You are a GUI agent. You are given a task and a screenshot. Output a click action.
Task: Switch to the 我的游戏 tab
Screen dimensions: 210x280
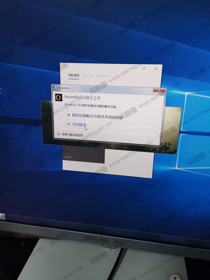pos(74,75)
